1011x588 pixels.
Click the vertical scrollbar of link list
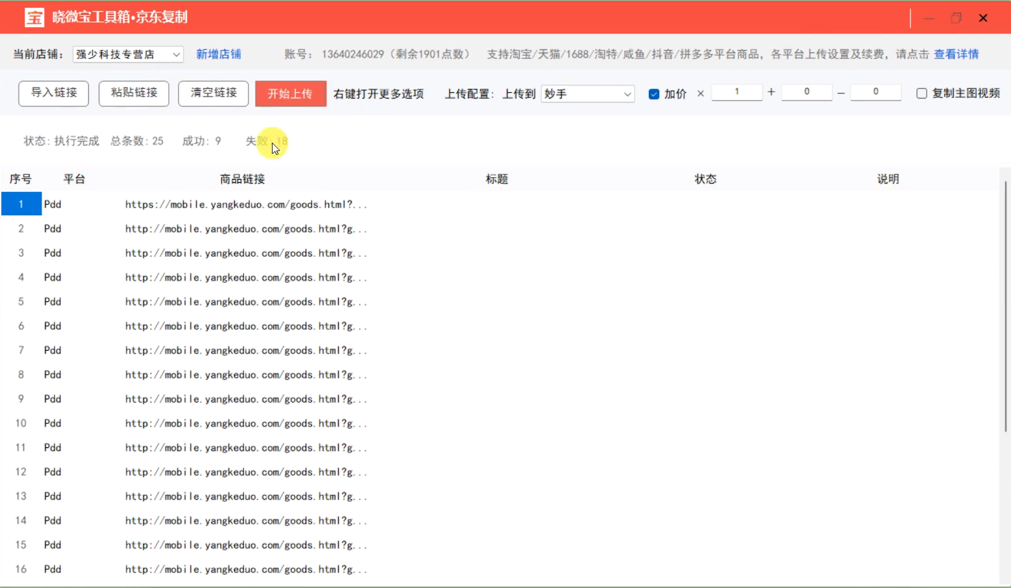point(1006,306)
